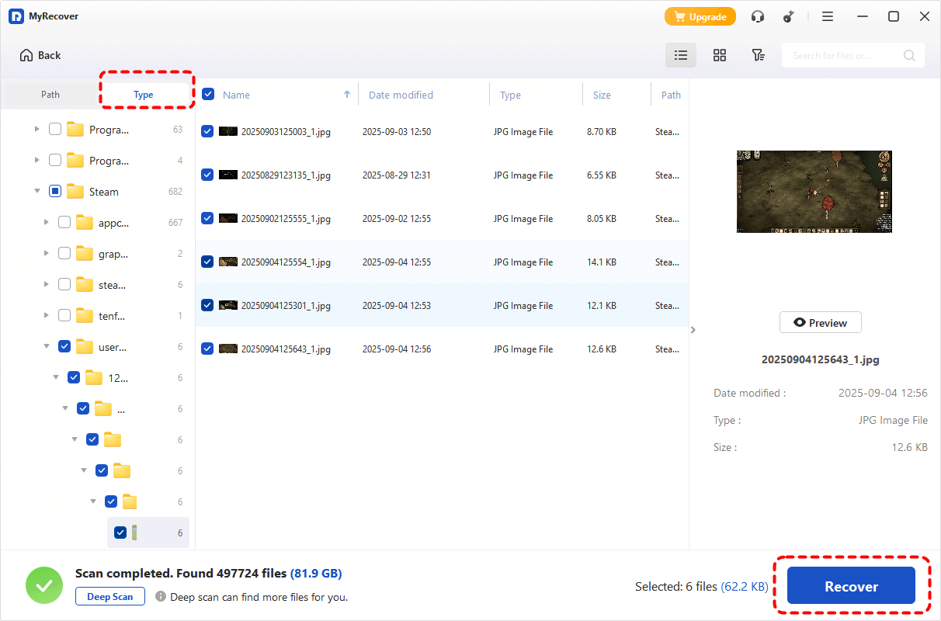Image resolution: width=941 pixels, height=621 pixels.
Task: Uncheck the user... folder checkbox
Action: [x=64, y=347]
